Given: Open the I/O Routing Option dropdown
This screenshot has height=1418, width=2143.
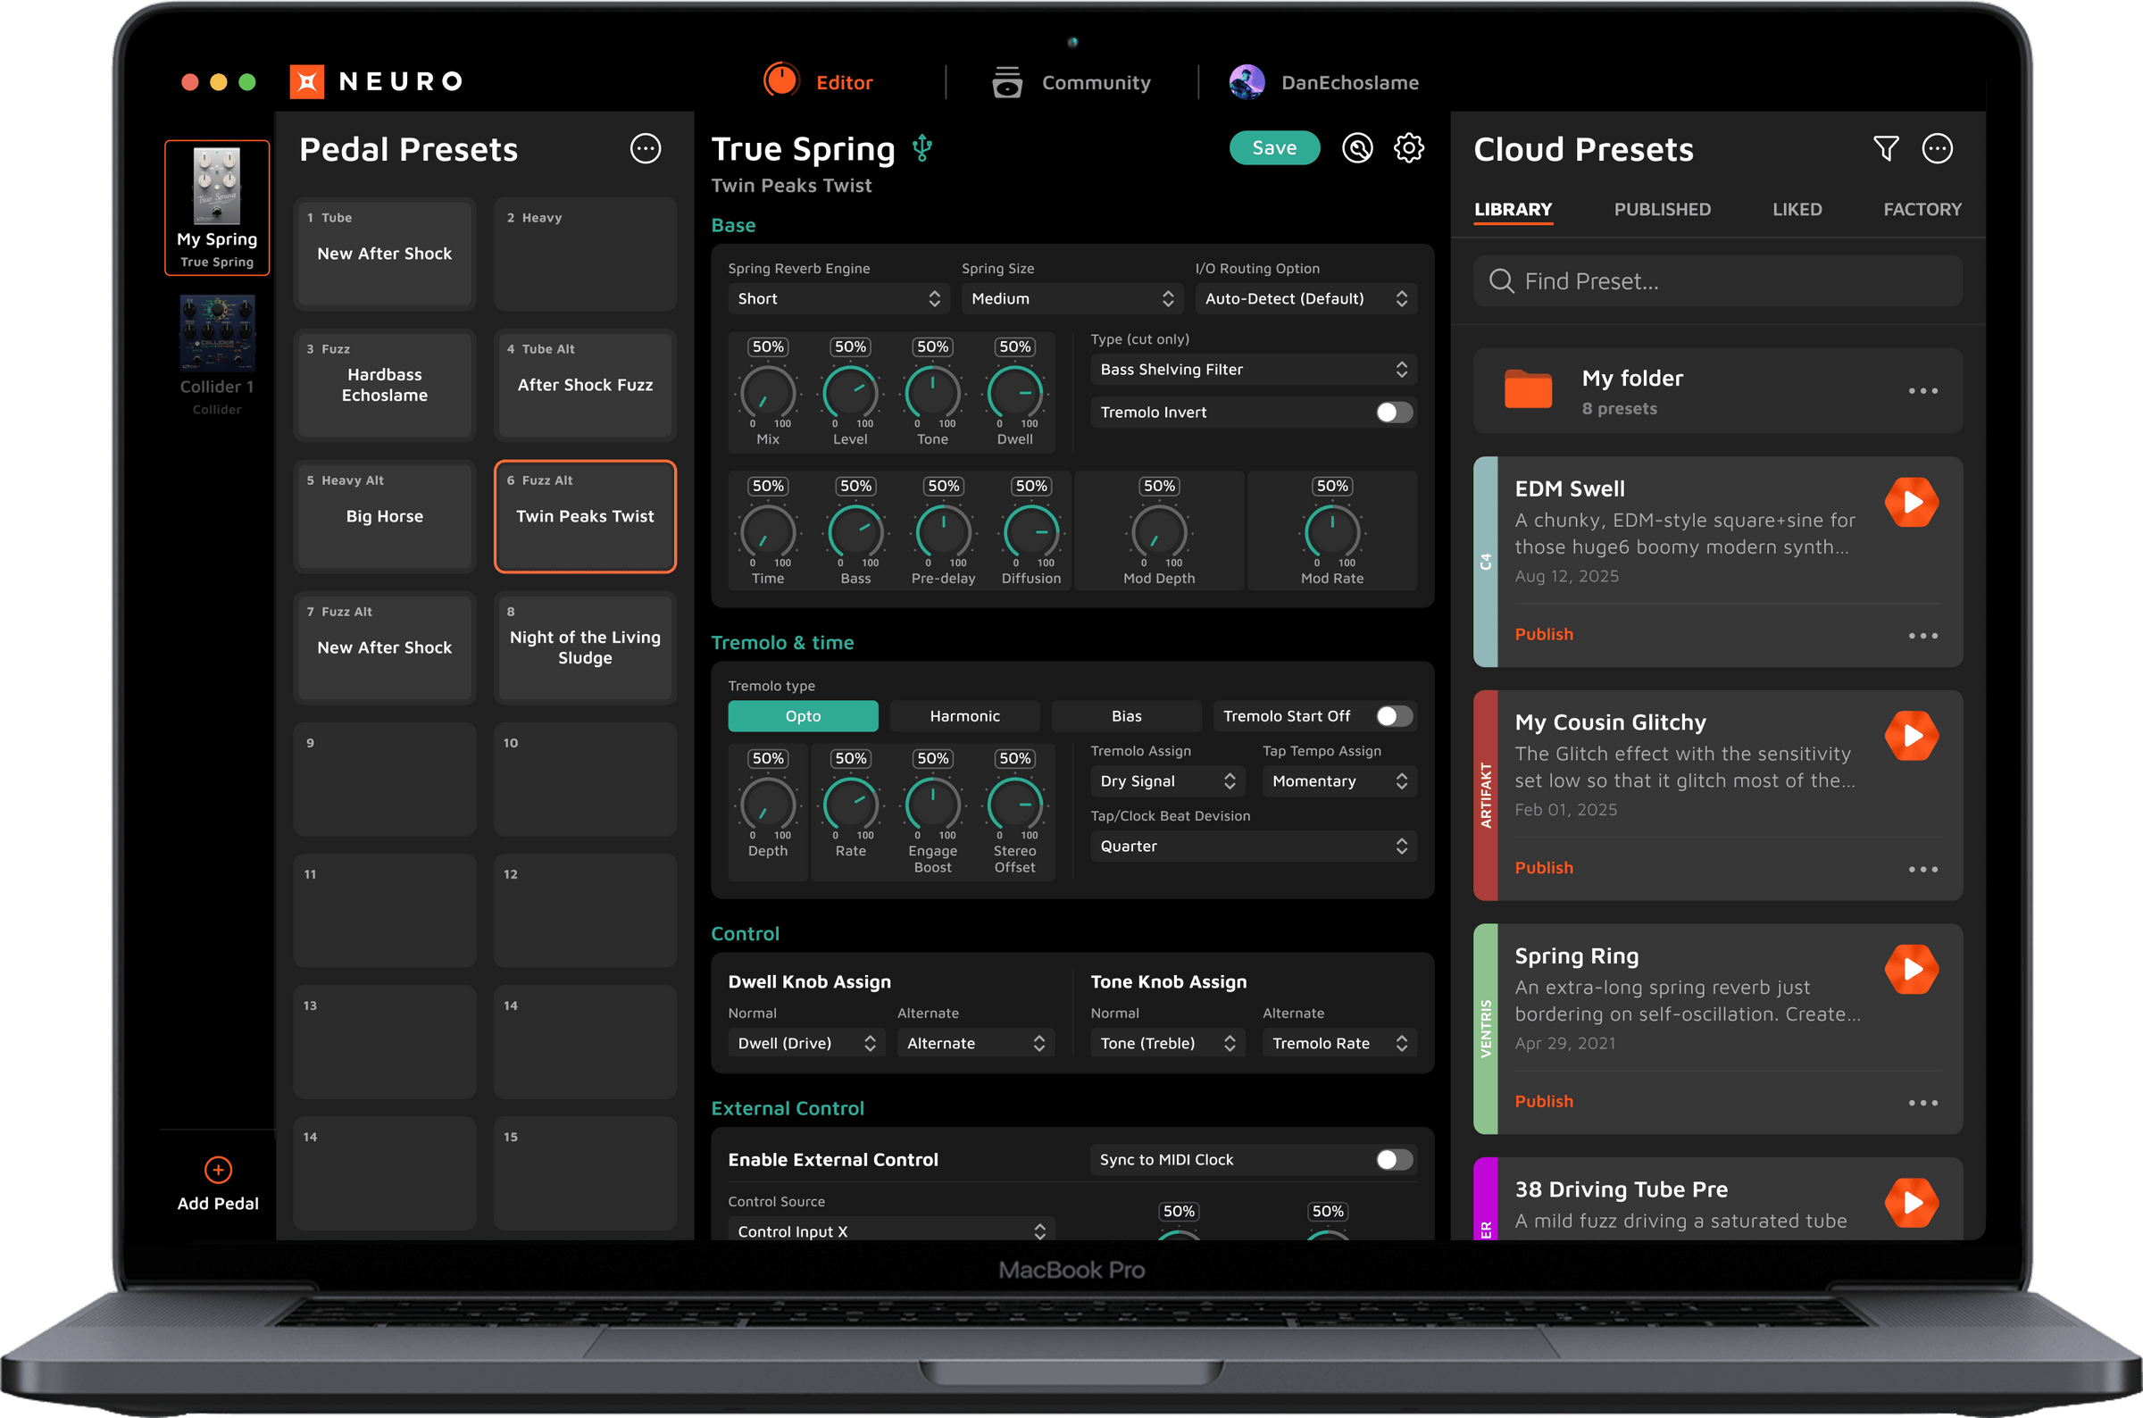Looking at the screenshot, I should 1305,298.
